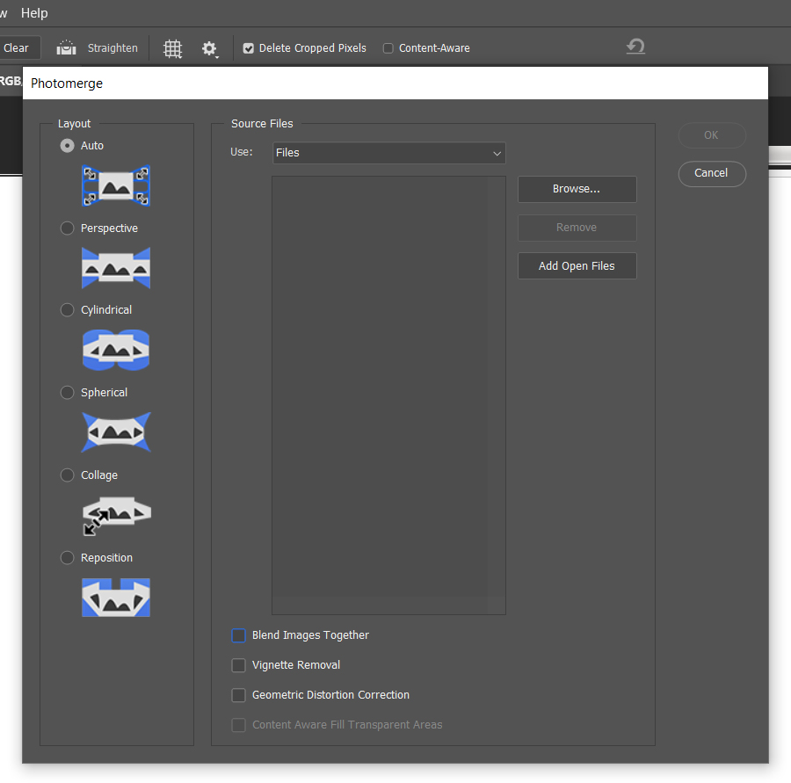Screen dimensions: 791x783
Task: Open the crop settings gear menu
Action: pyautogui.click(x=209, y=49)
